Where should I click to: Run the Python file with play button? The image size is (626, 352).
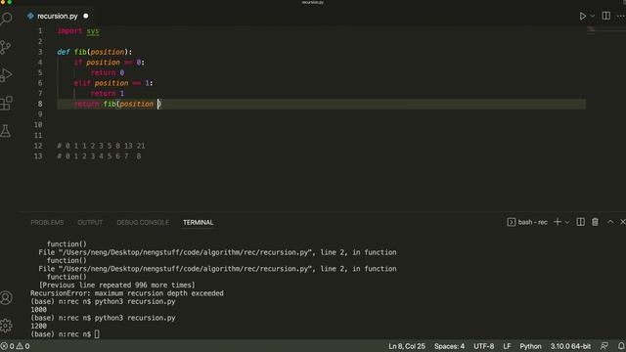point(583,16)
